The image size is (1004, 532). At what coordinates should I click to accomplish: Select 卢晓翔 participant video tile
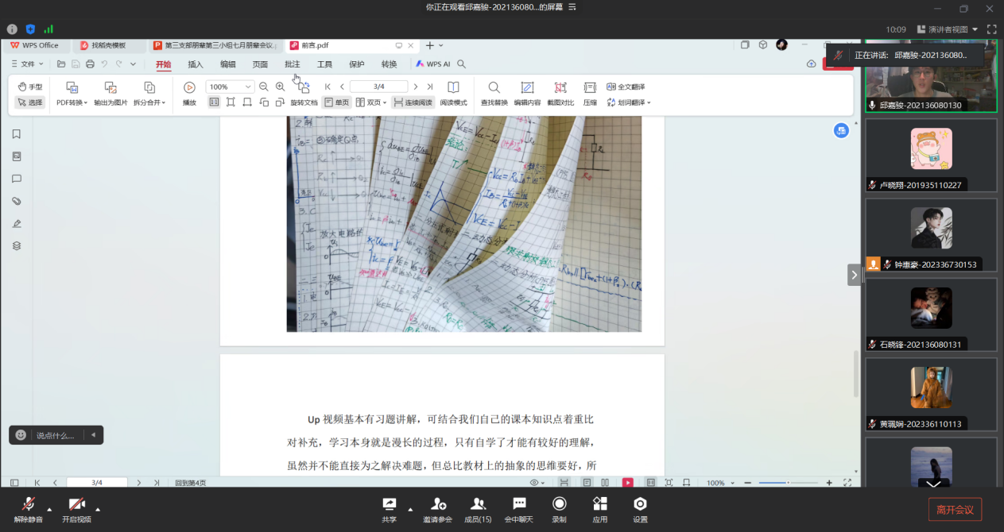click(931, 155)
